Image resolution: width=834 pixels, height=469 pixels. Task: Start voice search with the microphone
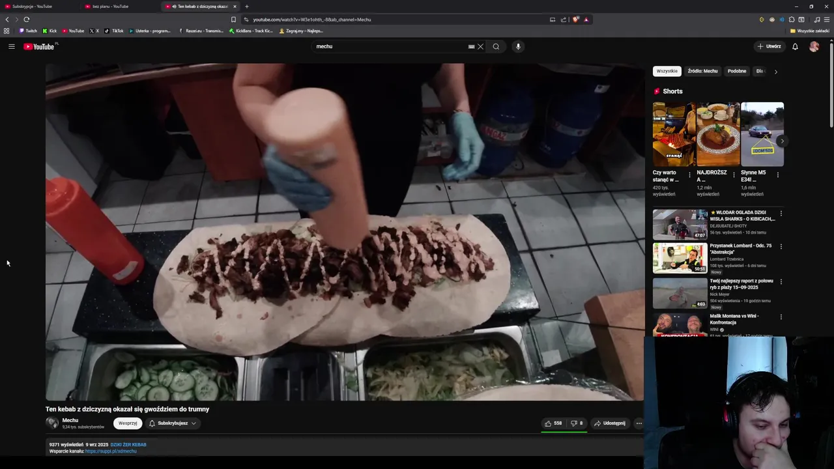(x=518, y=46)
